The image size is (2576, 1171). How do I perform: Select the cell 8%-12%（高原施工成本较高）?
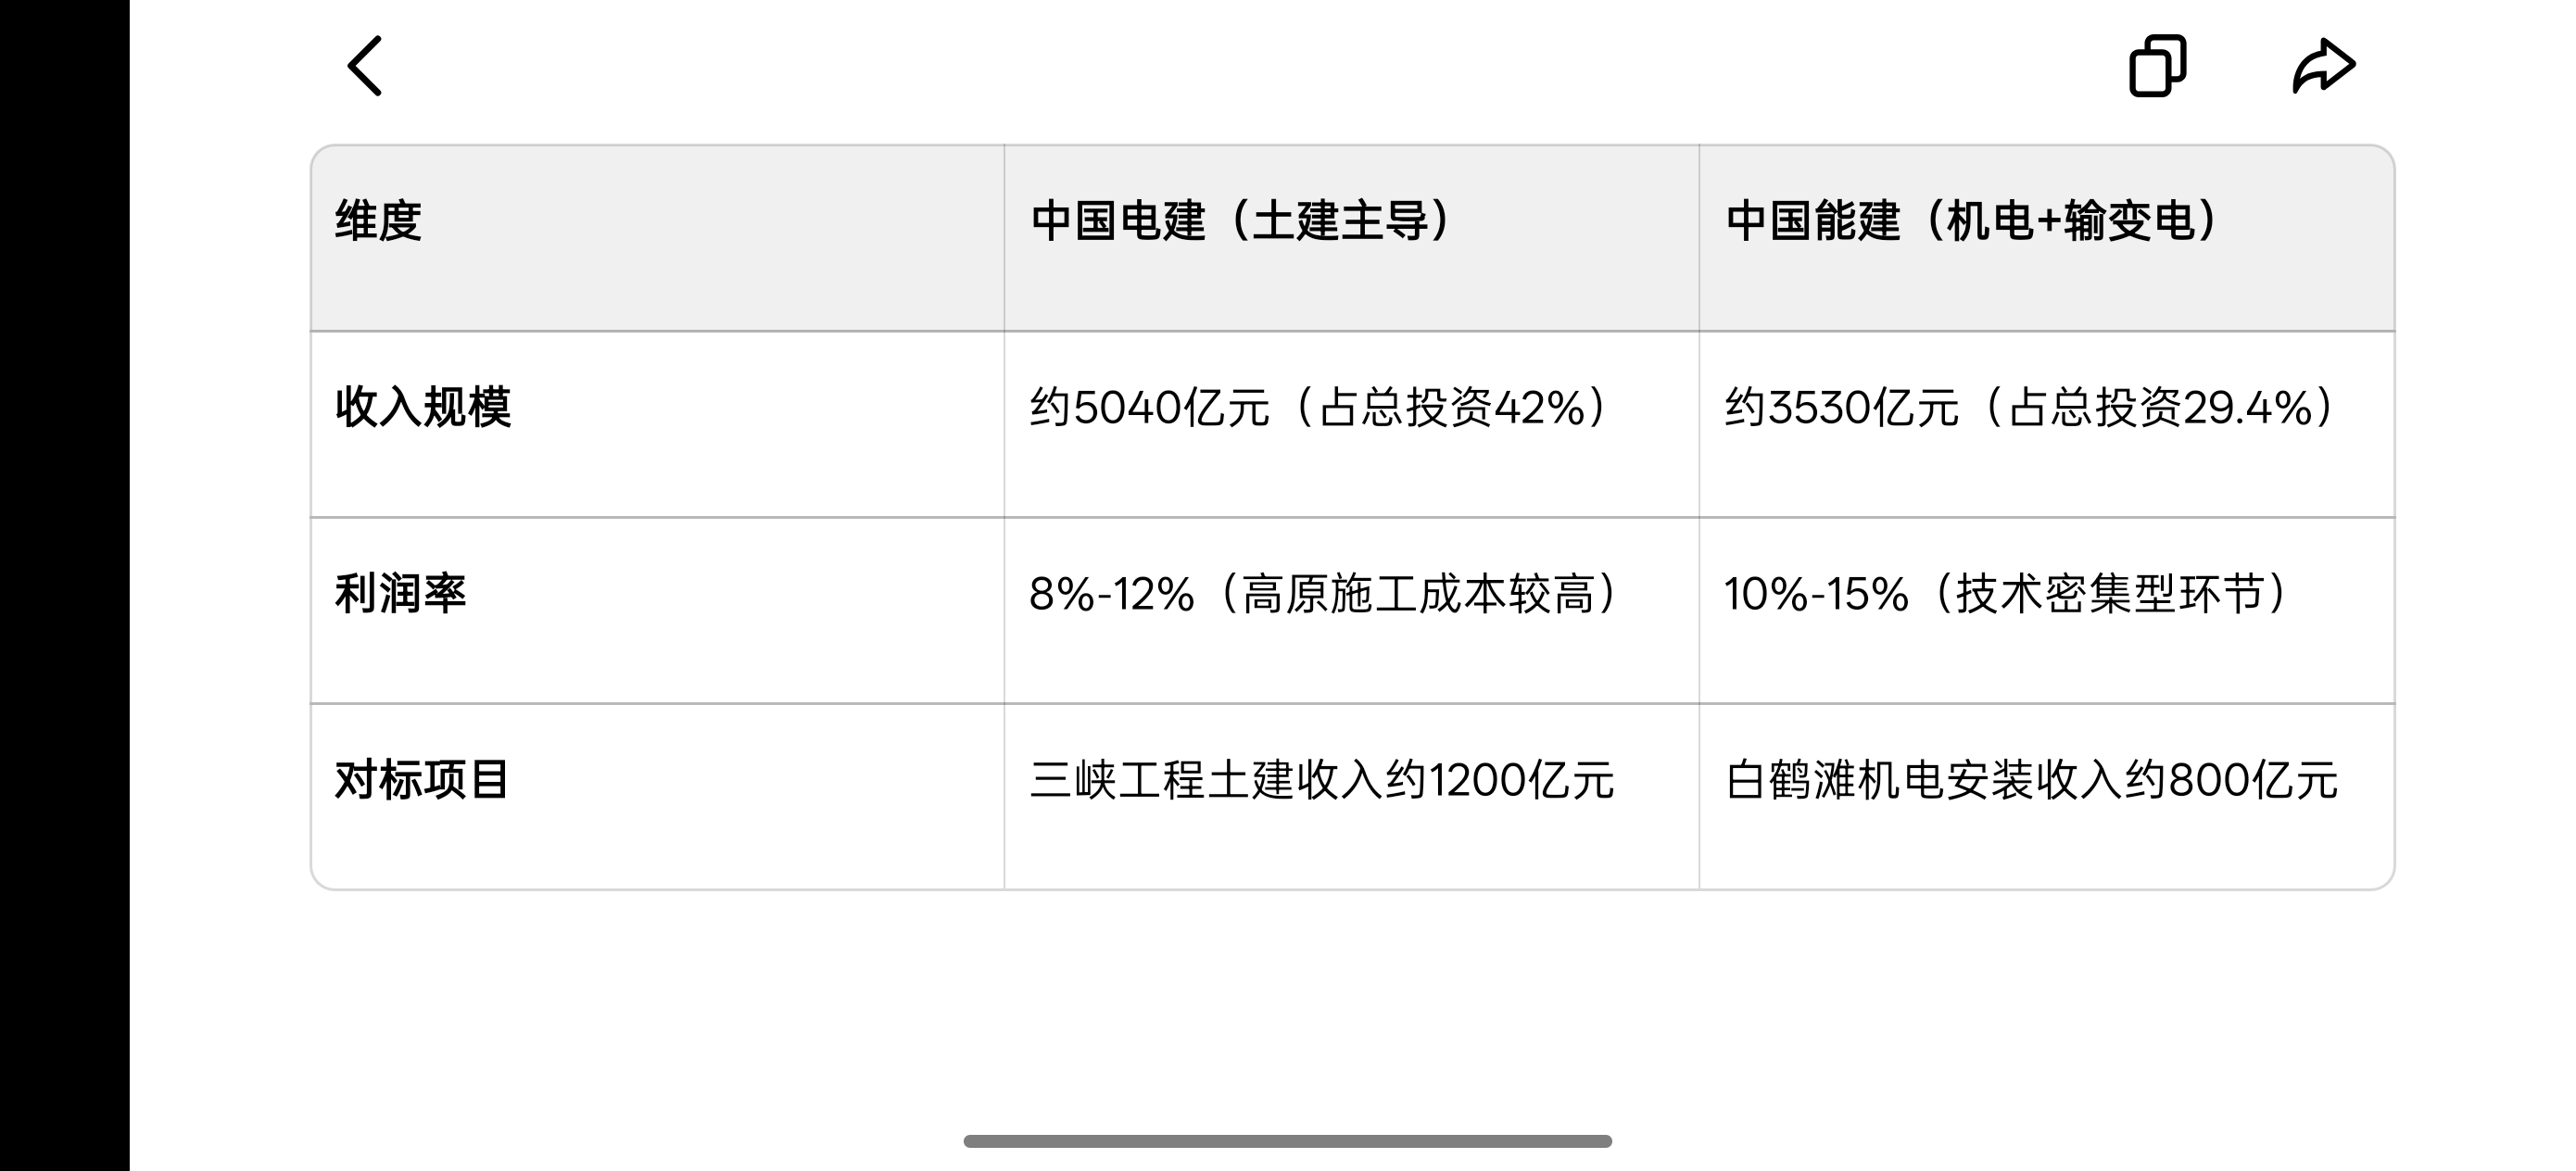(1351, 610)
